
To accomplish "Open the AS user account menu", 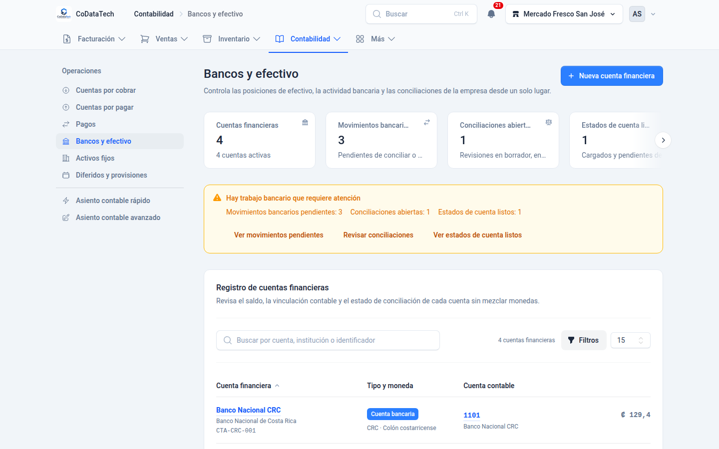I will pyautogui.click(x=643, y=14).
